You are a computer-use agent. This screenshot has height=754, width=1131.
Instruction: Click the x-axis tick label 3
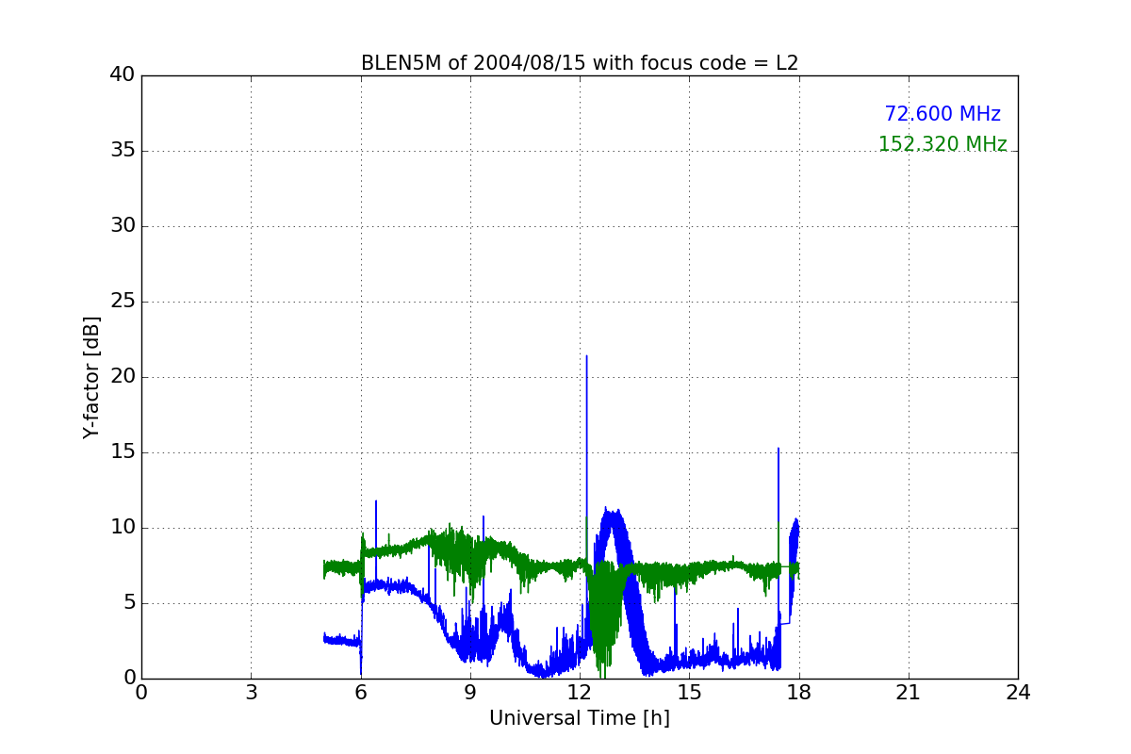click(x=251, y=693)
